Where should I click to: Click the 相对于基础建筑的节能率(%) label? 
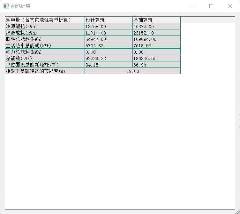pos(45,71)
